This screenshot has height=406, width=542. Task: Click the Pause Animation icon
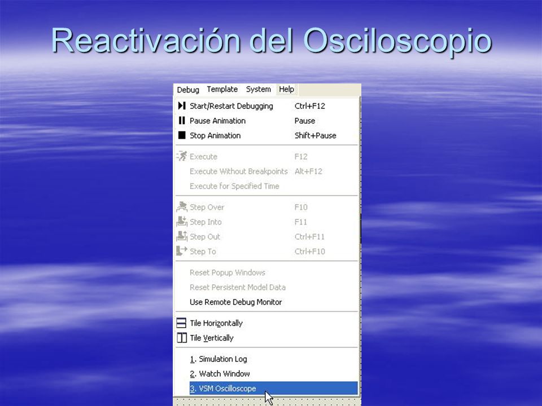click(182, 121)
